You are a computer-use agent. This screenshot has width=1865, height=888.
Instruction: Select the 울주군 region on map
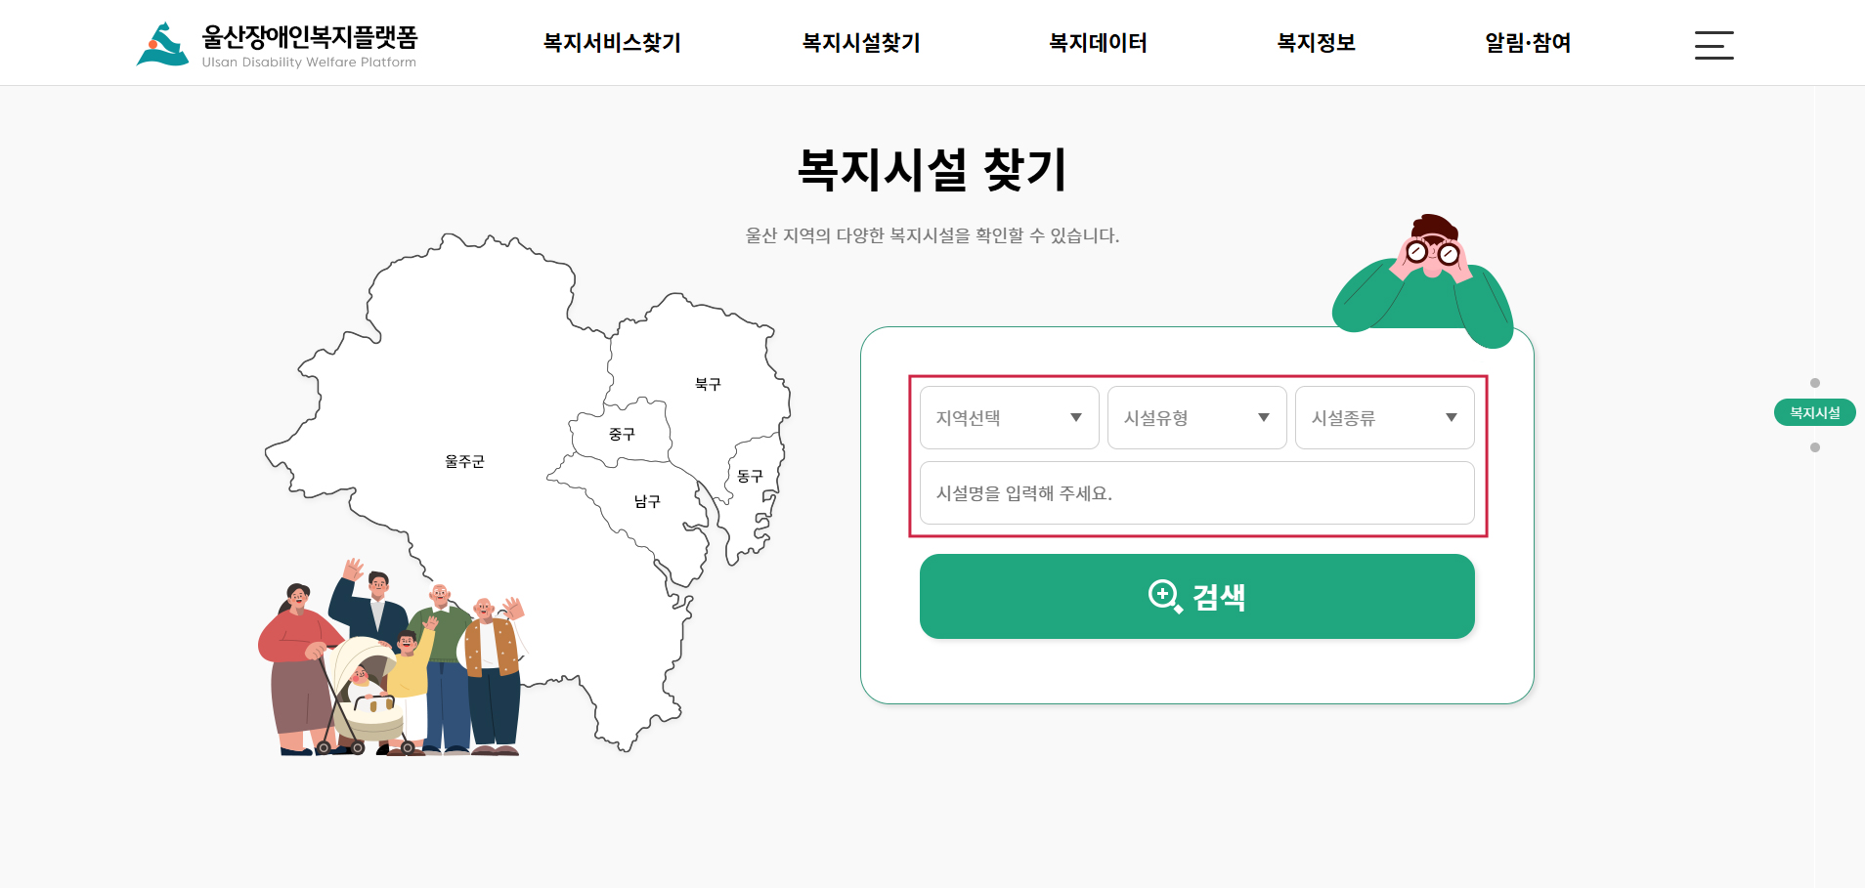coord(464,461)
